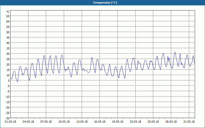Click the 20 value on the temperature axis
Screen dimensions: 205x128
pos(8,65)
